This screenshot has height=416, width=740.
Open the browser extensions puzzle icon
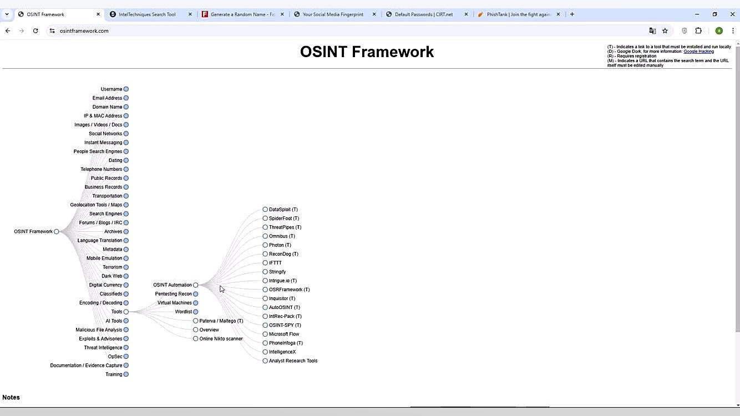click(x=698, y=31)
